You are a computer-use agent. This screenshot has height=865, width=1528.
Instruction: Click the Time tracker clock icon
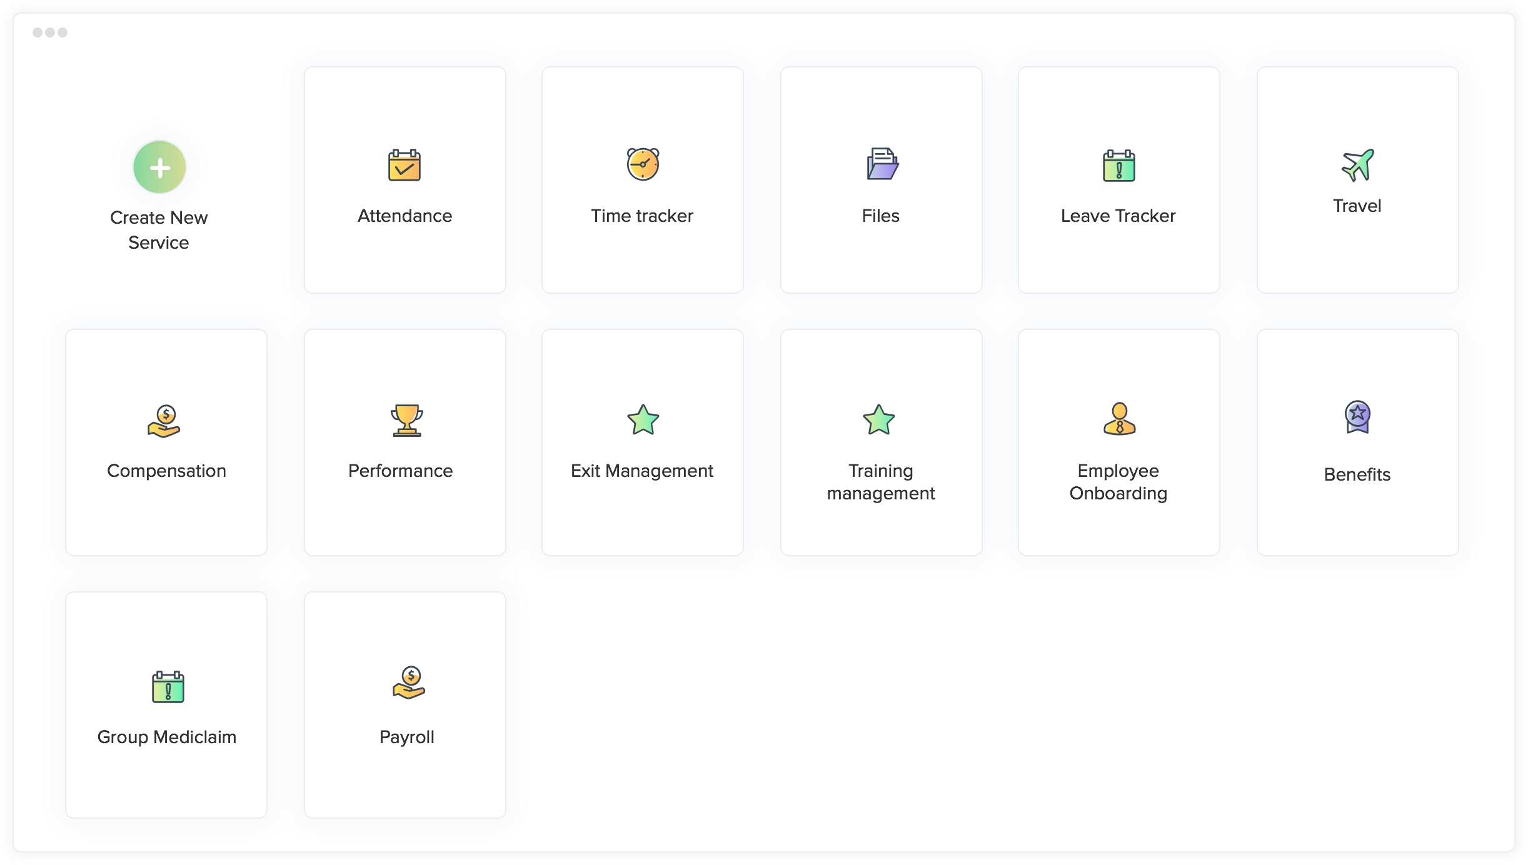pos(641,164)
